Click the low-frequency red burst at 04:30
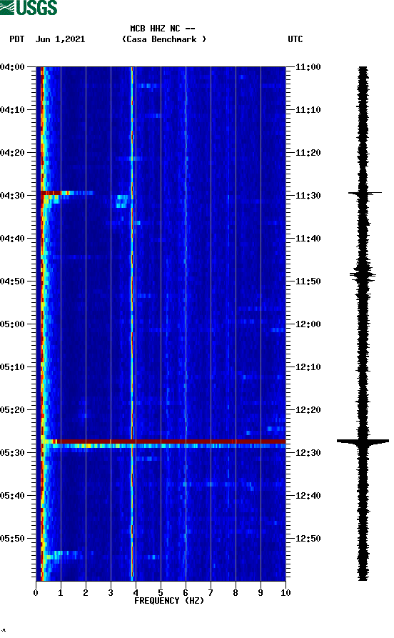Image resolution: width=394 pixels, height=638 pixels. click(51, 193)
